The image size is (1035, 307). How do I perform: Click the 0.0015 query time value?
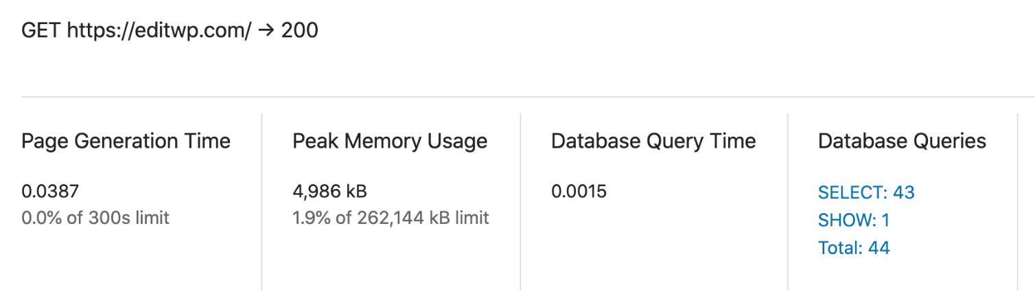click(579, 192)
